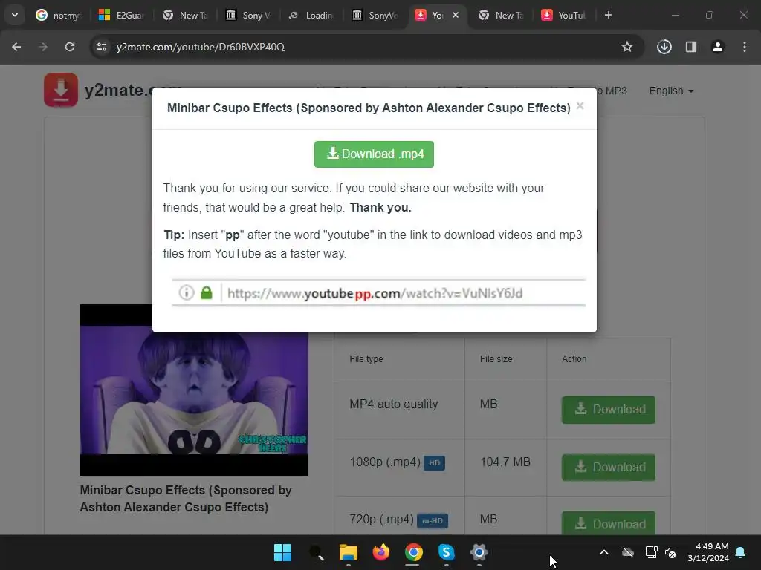This screenshot has height=570, width=761.
Task: View site information icon in address bar
Action: [102, 47]
